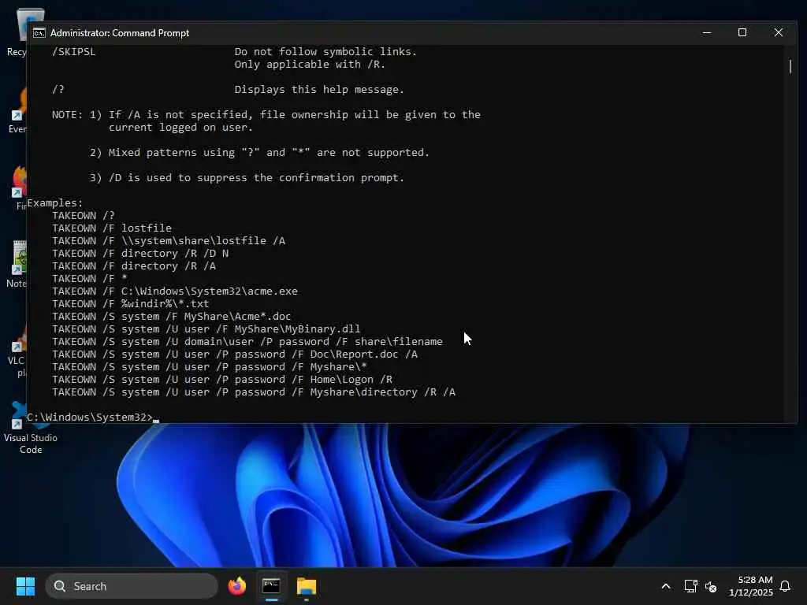Image resolution: width=807 pixels, height=605 pixels.
Task: Show hidden system tray icons
Action: (x=665, y=586)
